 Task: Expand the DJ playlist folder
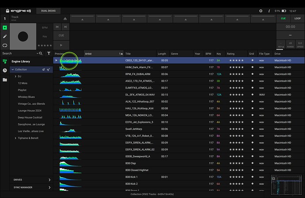pos(15,76)
